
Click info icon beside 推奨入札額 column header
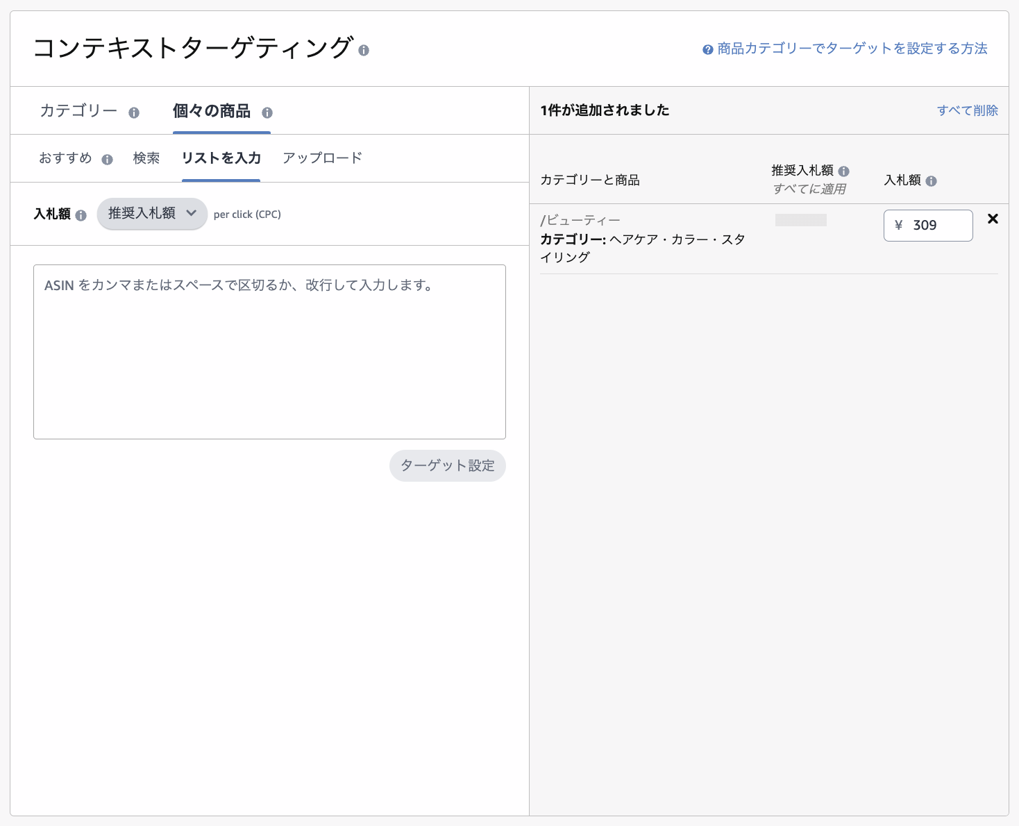tap(843, 171)
